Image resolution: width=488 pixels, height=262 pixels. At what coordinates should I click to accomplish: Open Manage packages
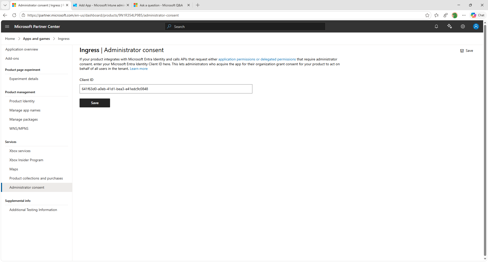point(24,119)
